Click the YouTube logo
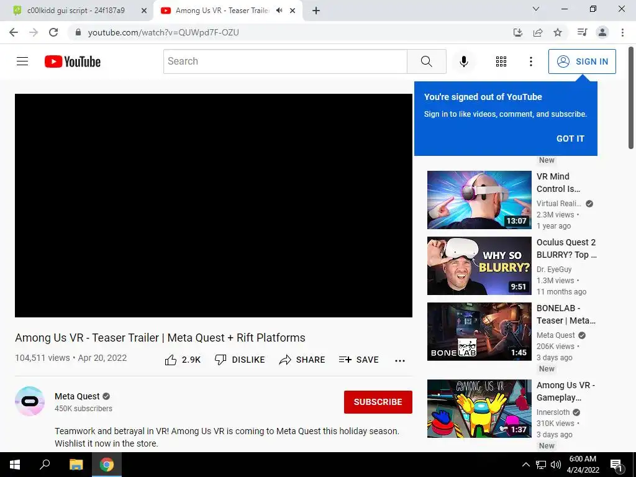The image size is (636, 477). tap(73, 61)
